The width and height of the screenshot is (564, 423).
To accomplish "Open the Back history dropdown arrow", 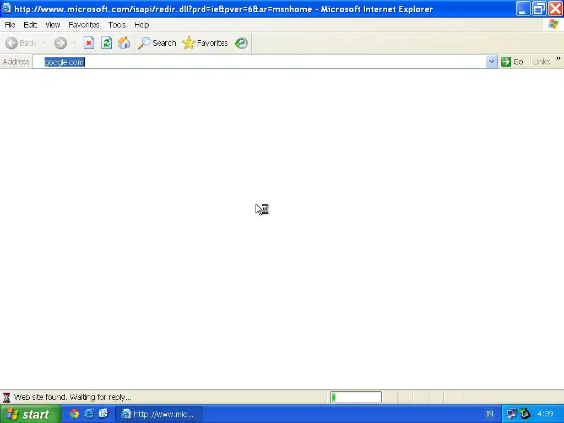I will pos(45,43).
